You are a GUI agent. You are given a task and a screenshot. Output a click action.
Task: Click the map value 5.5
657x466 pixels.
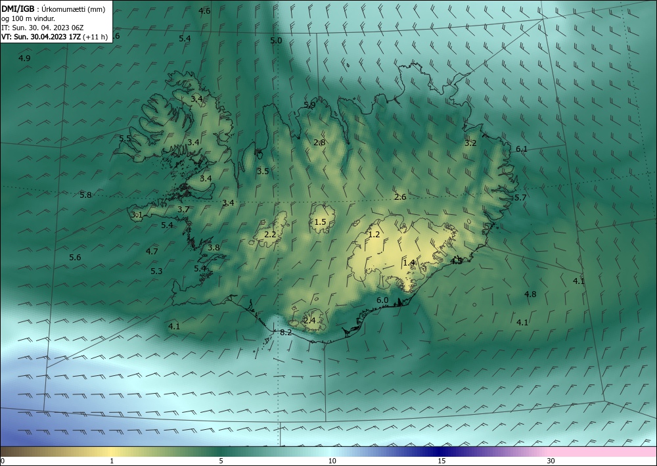(125, 138)
